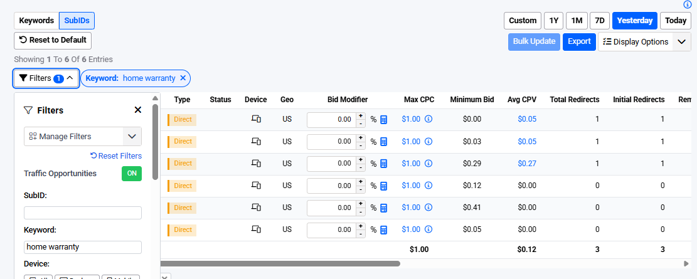The width and height of the screenshot is (697, 279).
Task: Click info icon beside Max CPC in $0.12 row
Action: pos(428,186)
